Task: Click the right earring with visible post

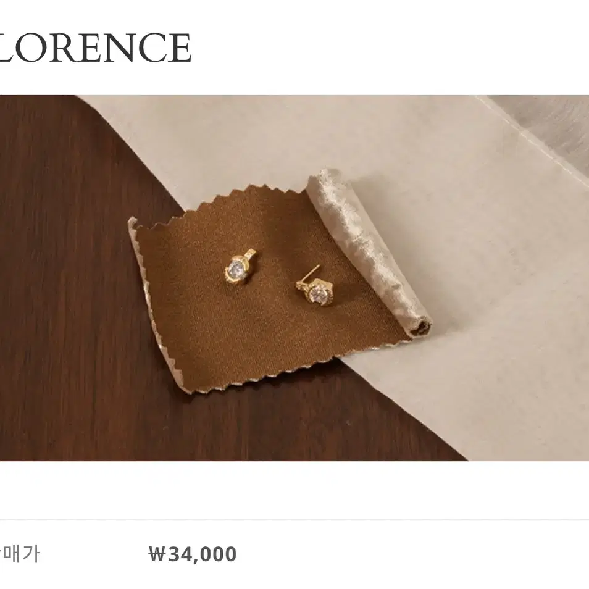Action: coord(314,286)
